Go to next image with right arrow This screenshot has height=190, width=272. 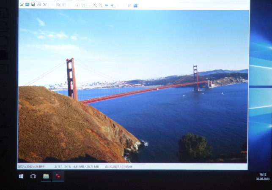[112, 5]
